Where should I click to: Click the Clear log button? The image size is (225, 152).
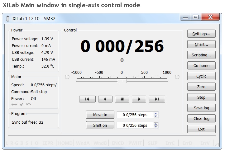click(201, 119)
